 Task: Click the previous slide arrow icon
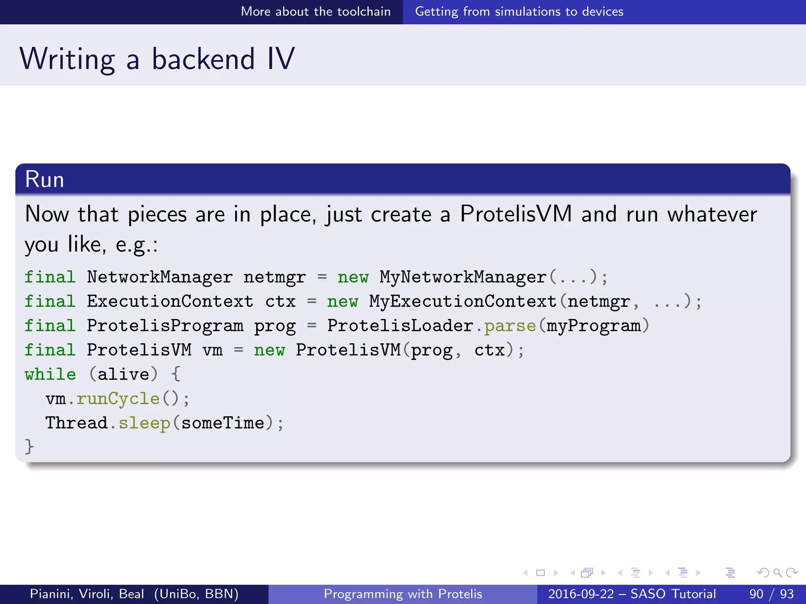click(525, 573)
